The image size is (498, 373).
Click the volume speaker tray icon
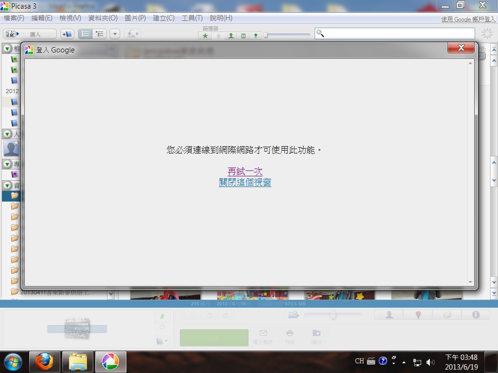(x=430, y=362)
